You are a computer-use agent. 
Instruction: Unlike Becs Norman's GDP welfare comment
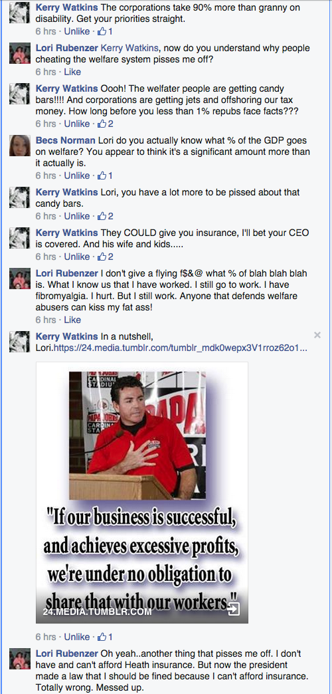click(77, 175)
